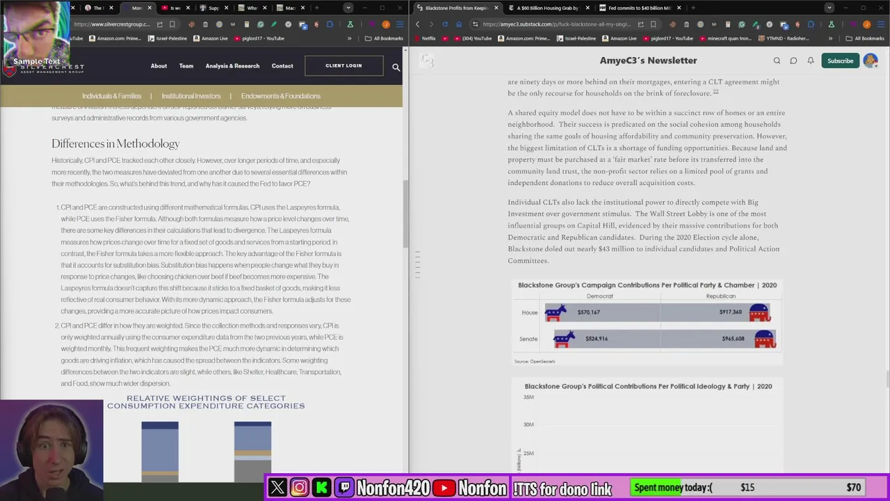Open Amazon Live bookmark in Substack window
The image size is (890, 501).
tap(618, 38)
